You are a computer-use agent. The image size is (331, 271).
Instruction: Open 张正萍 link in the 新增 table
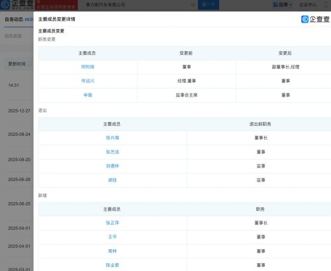[113, 223]
